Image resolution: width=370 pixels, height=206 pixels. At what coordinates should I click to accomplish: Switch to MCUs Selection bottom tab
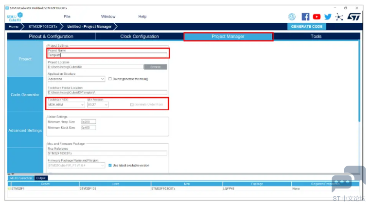tap(21, 178)
